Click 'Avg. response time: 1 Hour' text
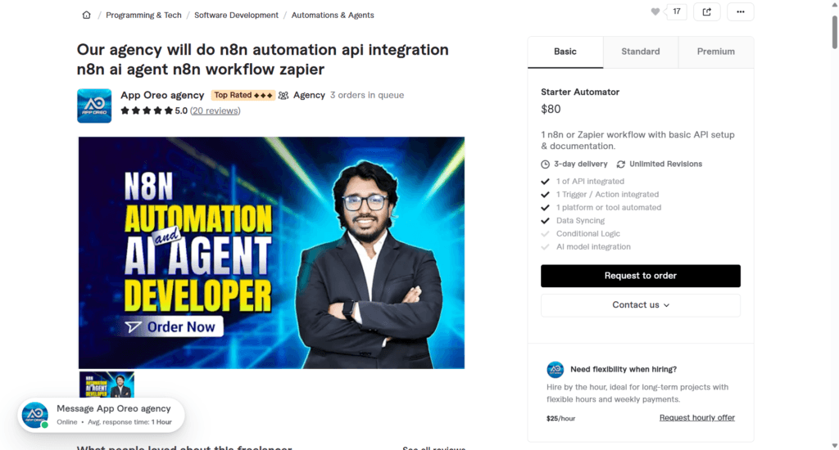 (130, 422)
